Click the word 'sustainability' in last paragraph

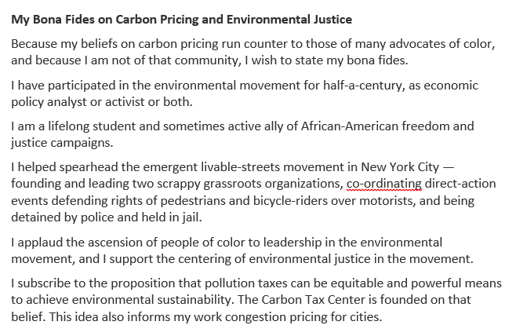194,300
